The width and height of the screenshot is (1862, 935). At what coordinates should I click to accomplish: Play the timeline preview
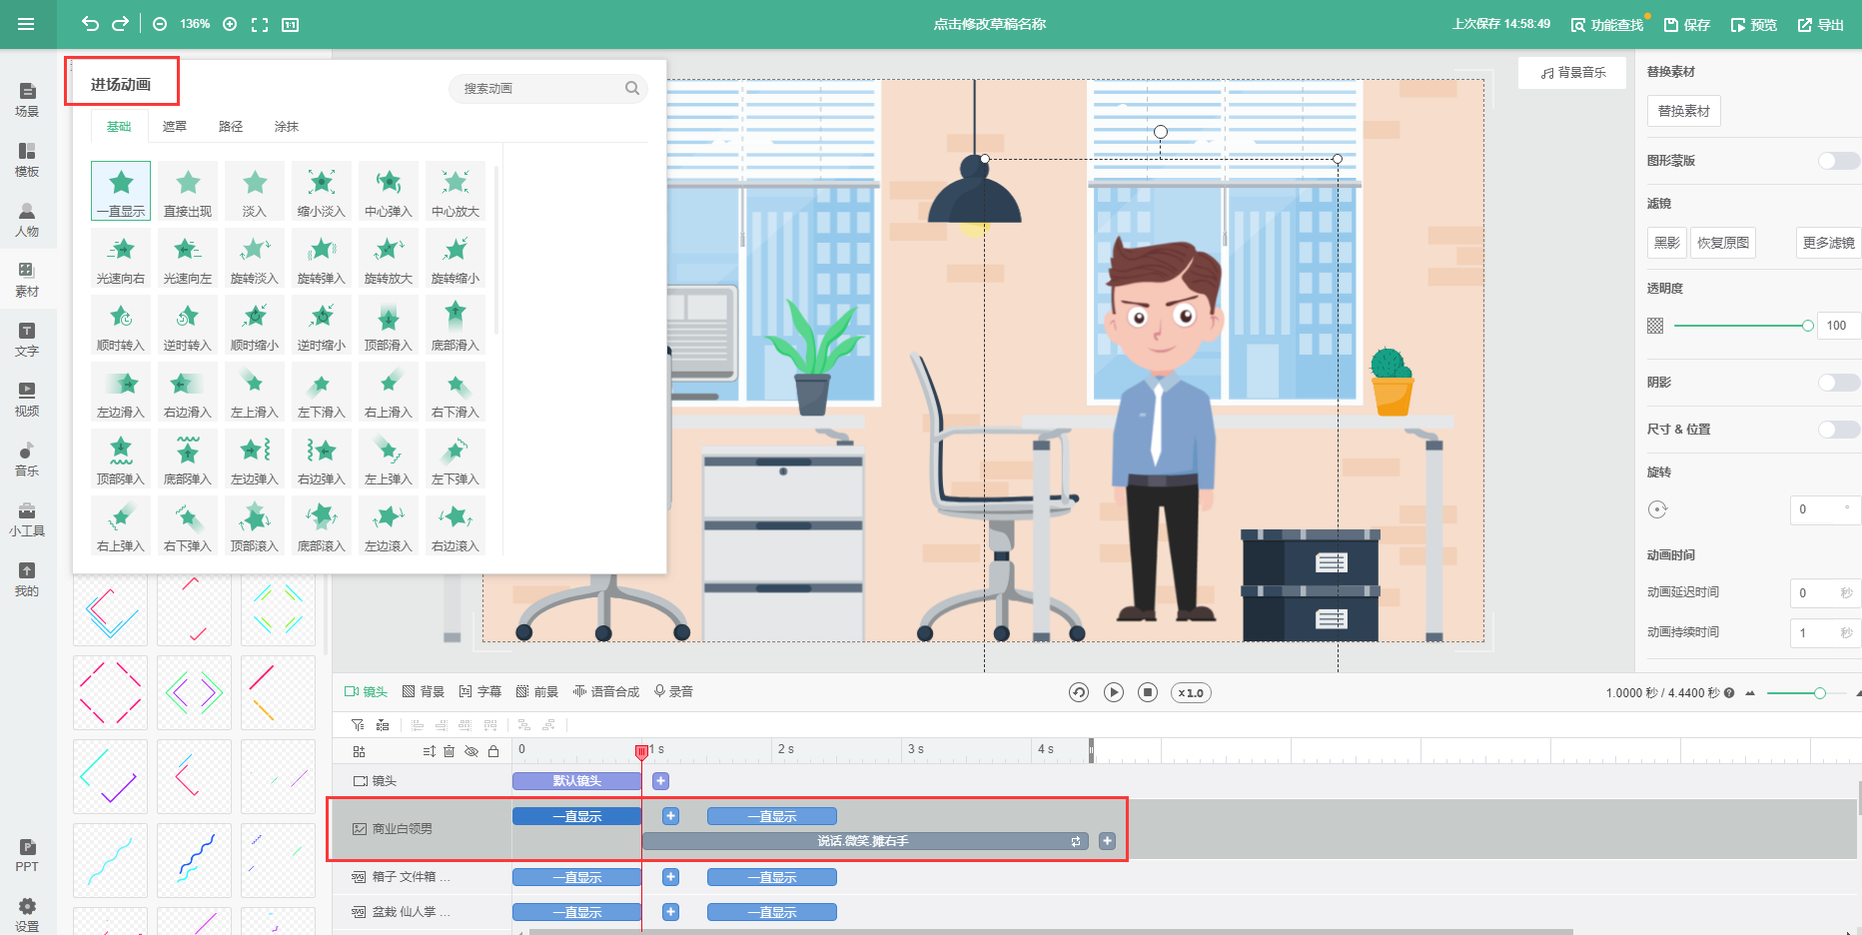[1114, 692]
